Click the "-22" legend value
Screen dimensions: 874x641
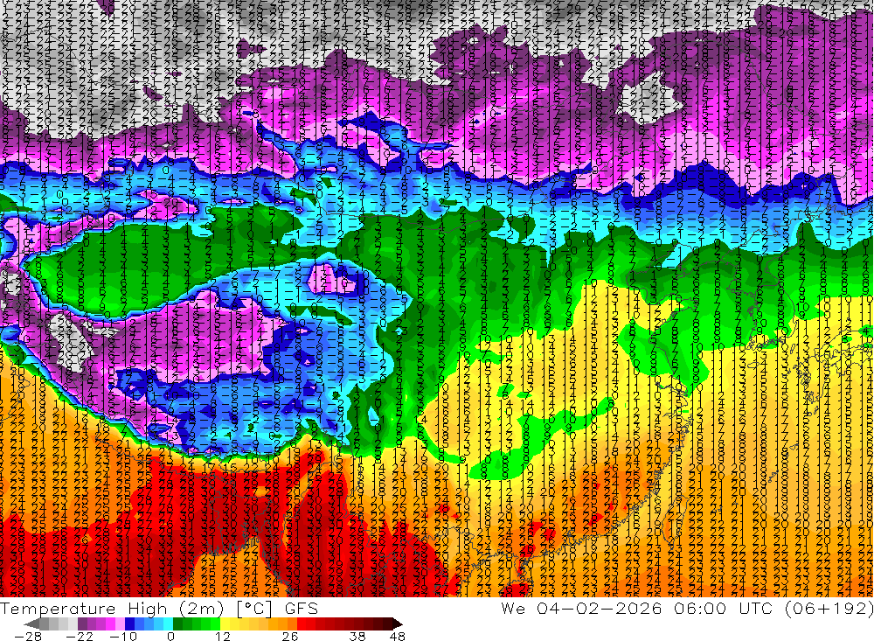pyautogui.click(x=80, y=637)
